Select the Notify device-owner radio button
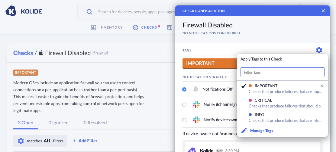 [184, 120]
